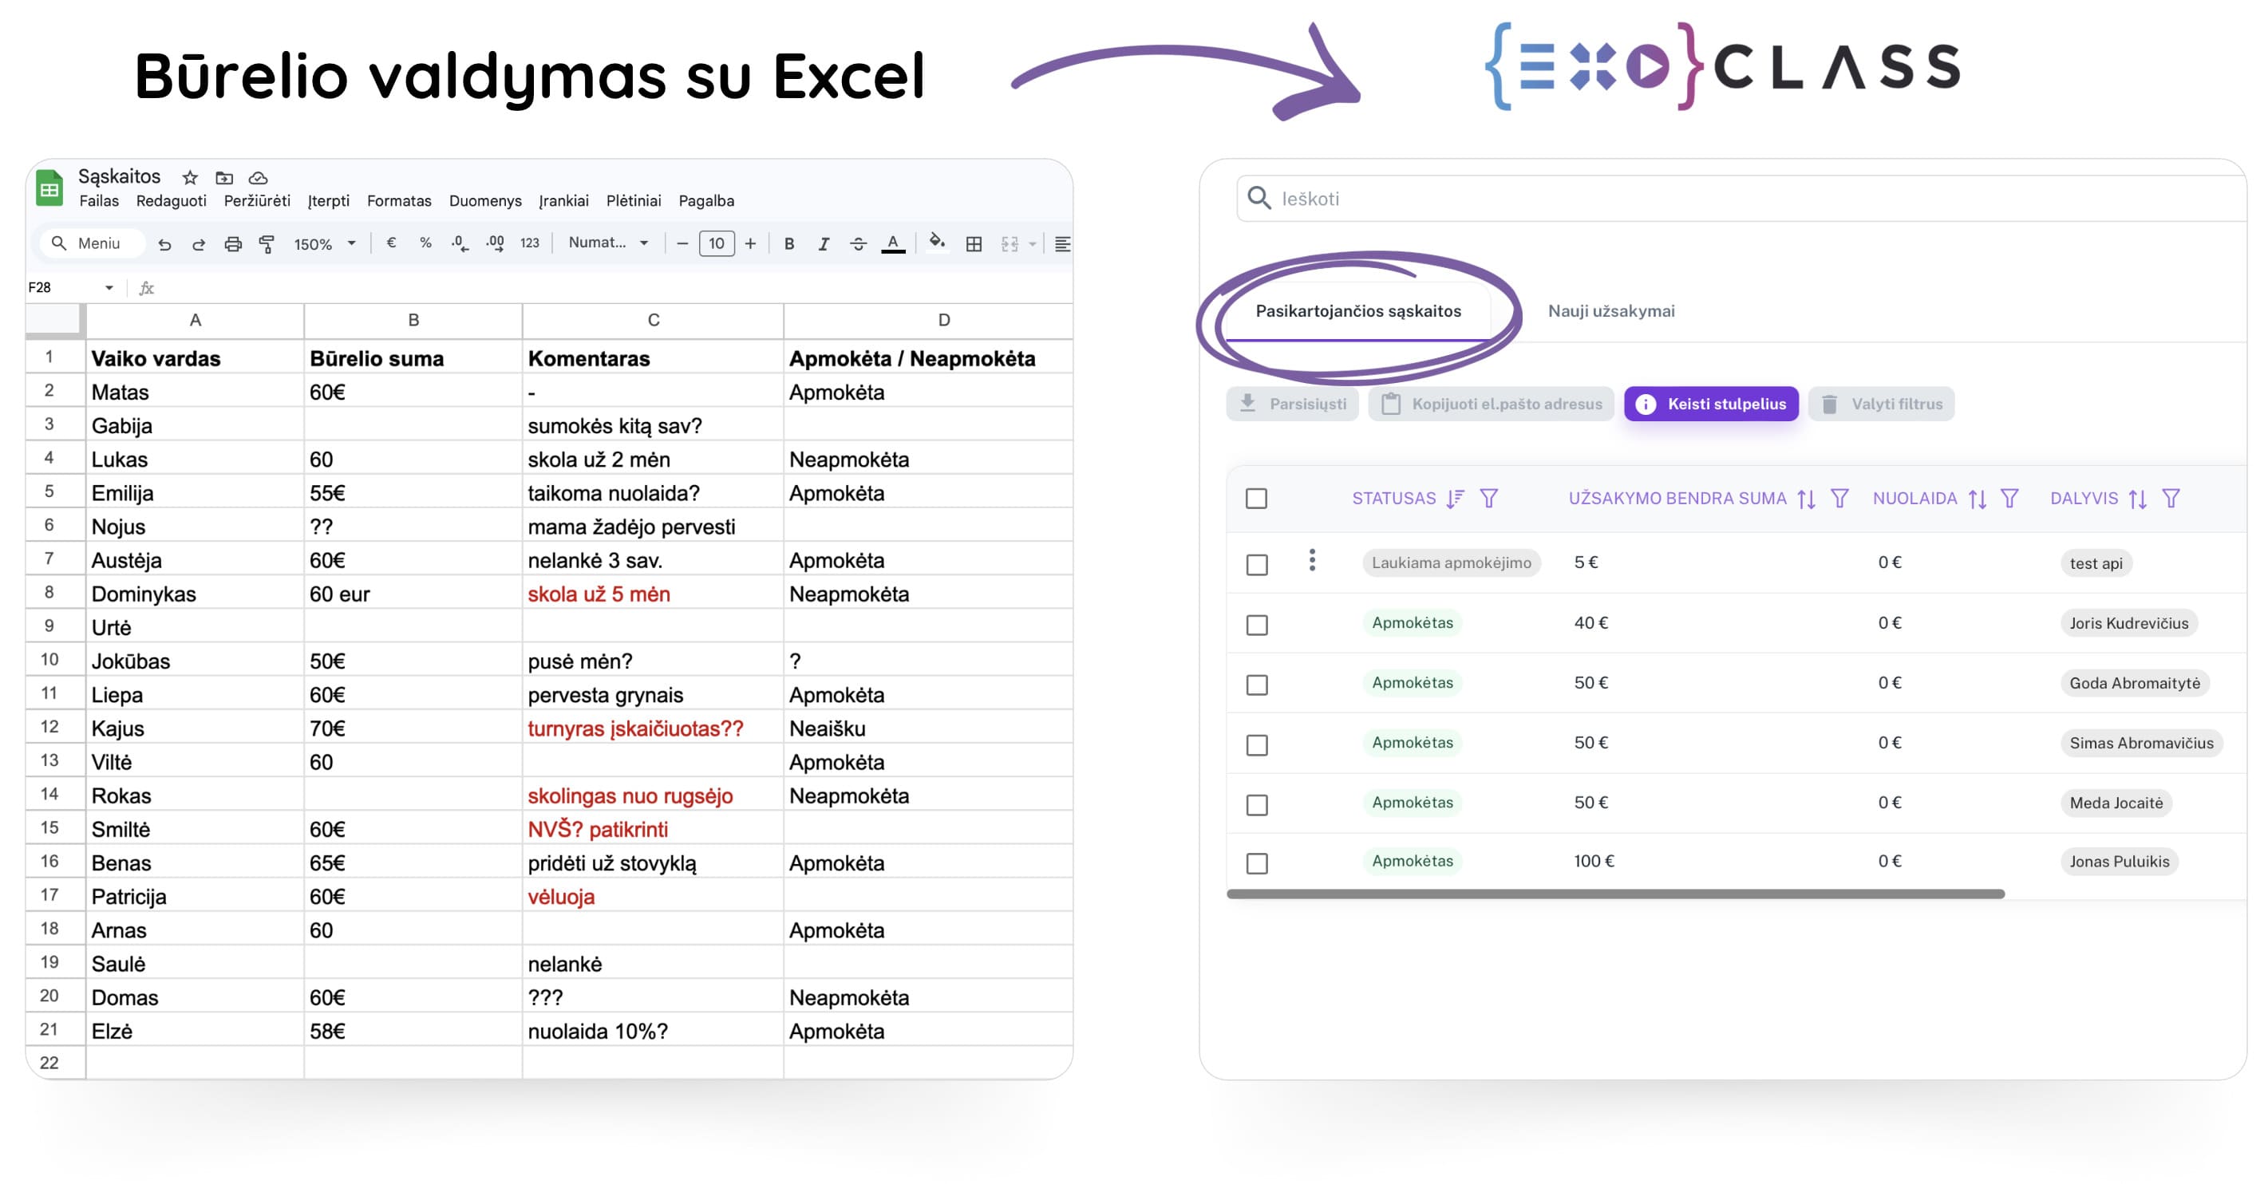Check the Simas Abromavičius row checkbox
Viewport: 2268px width, 1184px height.
(1256, 746)
